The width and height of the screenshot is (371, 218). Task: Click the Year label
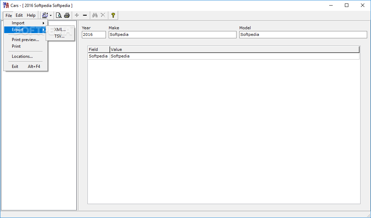point(86,28)
